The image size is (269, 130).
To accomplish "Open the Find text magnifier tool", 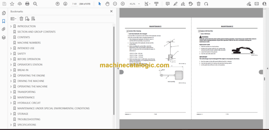I will tap(35, 4).
